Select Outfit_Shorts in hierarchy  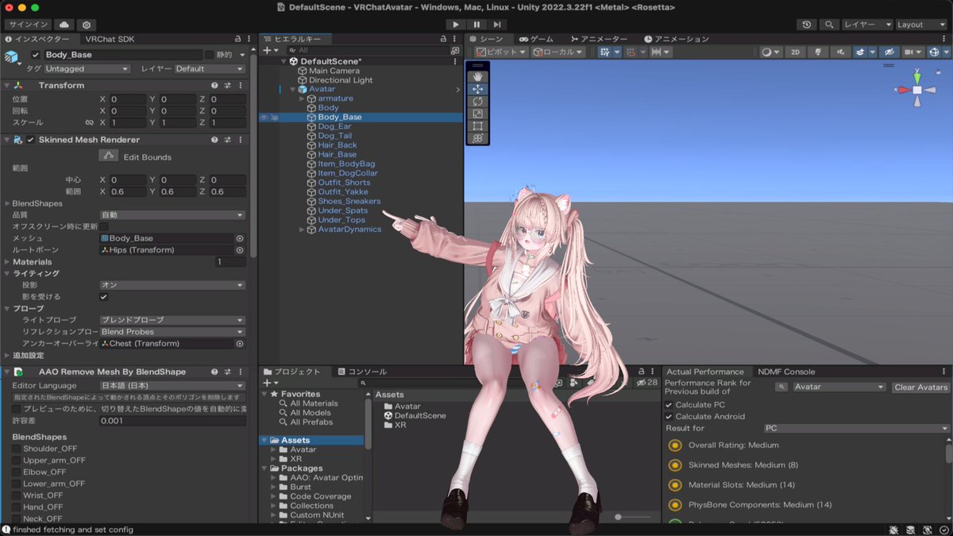pos(344,183)
